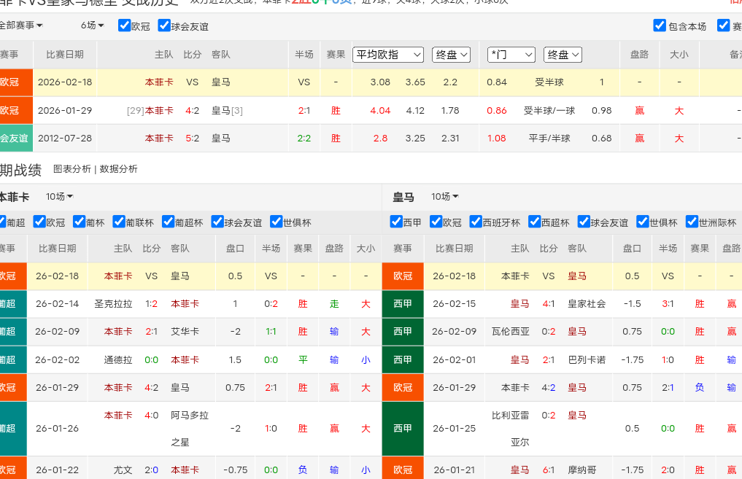Screen dimensions: 742x479
Task: Expand 10场 dropdown next to 皇马 heading
Action: tap(444, 197)
